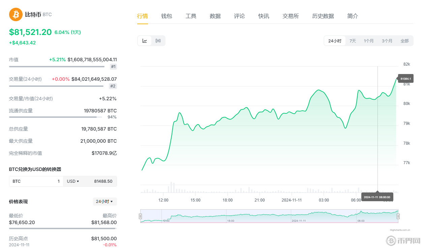Open the 快讯 tab
Screen dimensions: 424x250
[264, 16]
